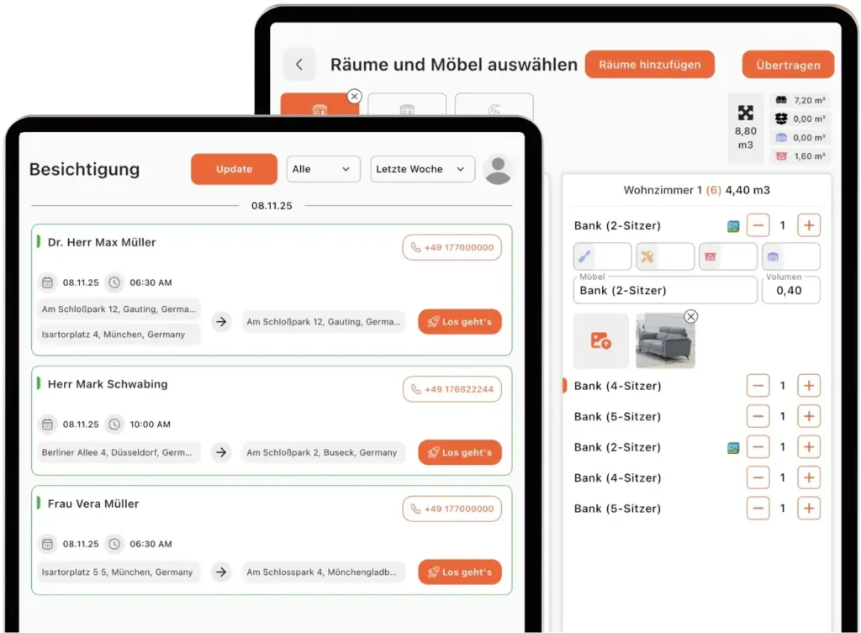Open the user profile avatar

pyautogui.click(x=498, y=170)
